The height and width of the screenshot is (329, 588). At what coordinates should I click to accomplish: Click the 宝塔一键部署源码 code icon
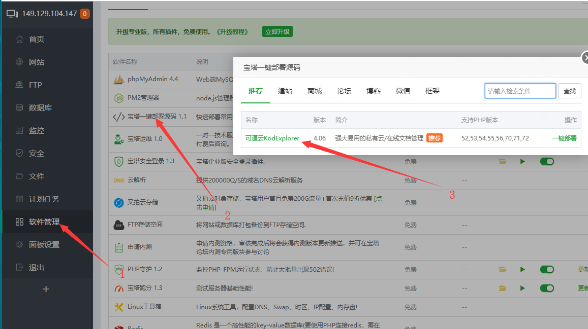[x=119, y=117]
